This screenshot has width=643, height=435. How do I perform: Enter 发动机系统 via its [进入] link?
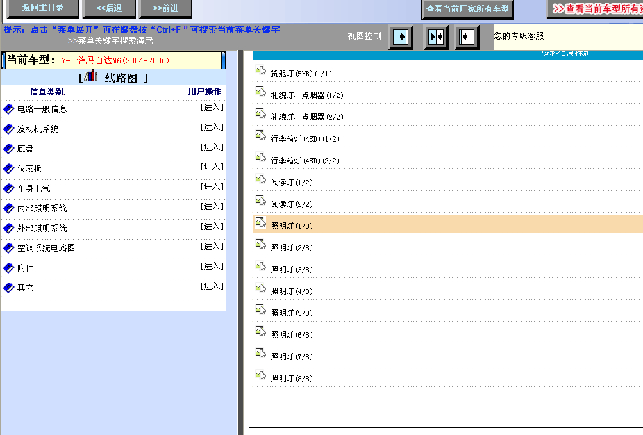(x=212, y=127)
